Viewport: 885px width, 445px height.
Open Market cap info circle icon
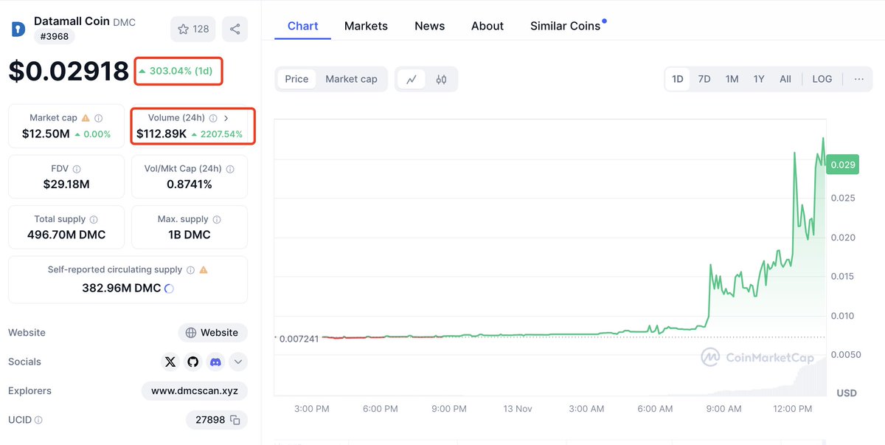tap(99, 118)
